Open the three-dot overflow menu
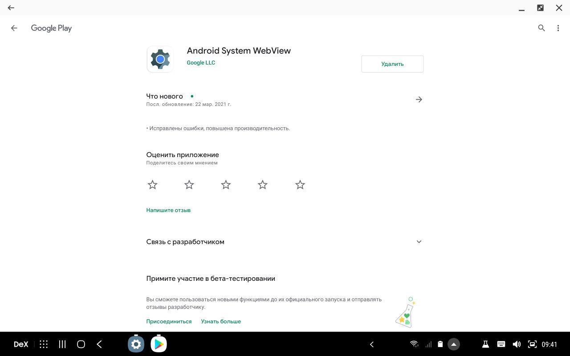The image size is (570, 356). [558, 28]
